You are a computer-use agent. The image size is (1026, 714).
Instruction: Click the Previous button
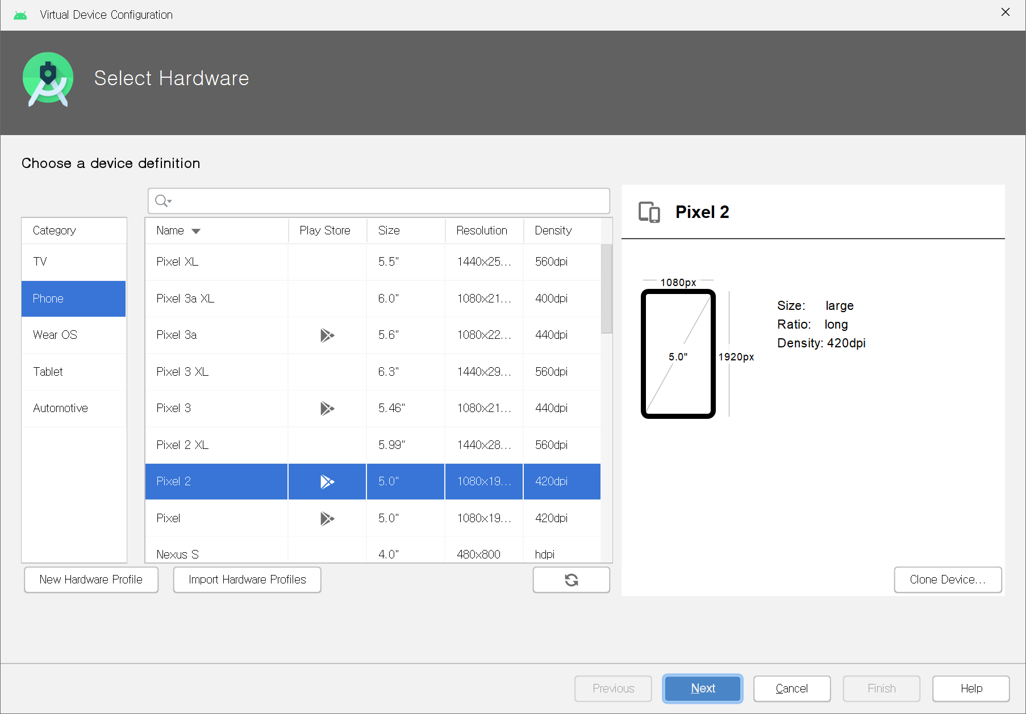coord(613,688)
